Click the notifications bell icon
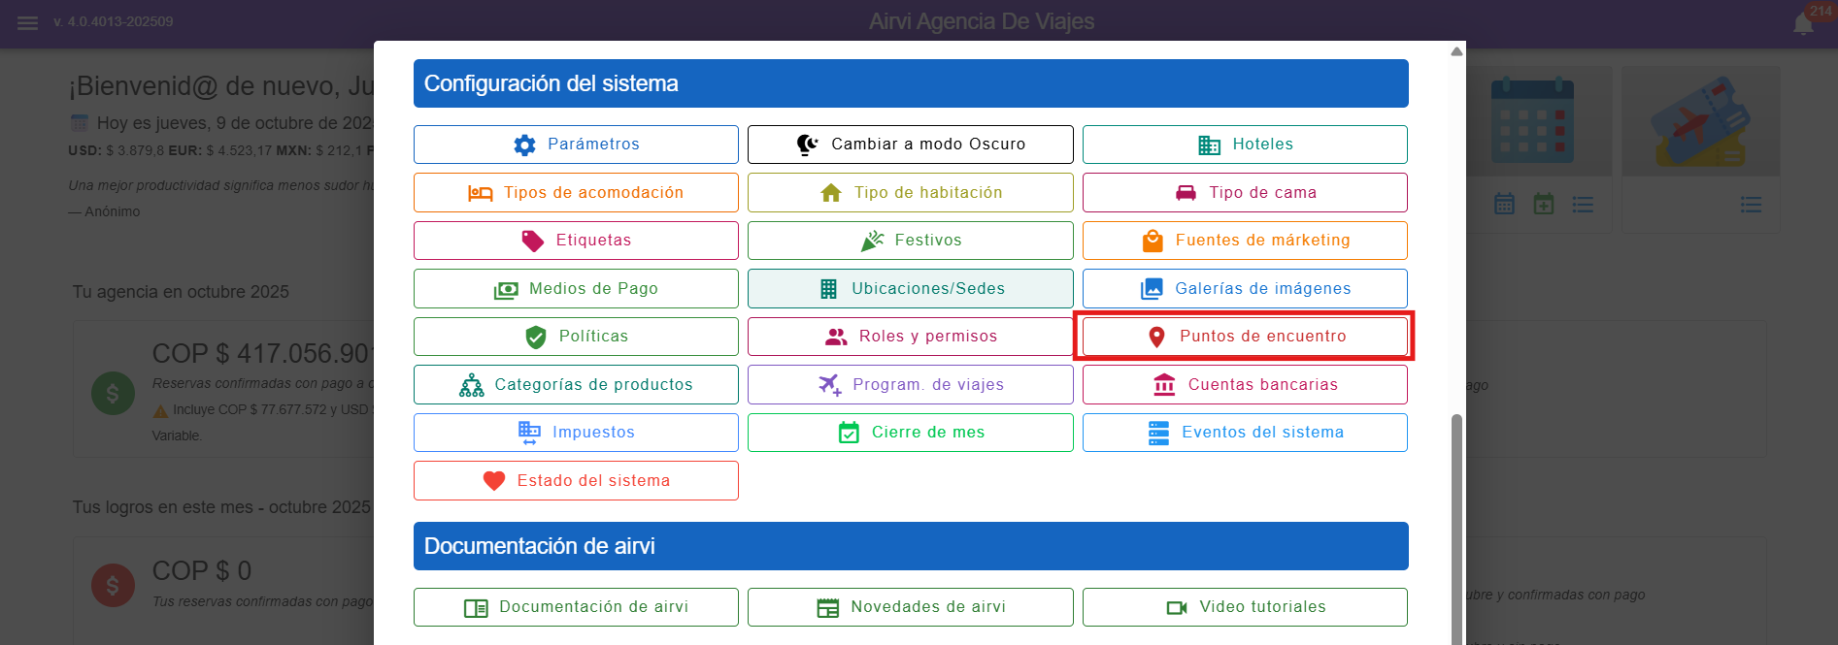Image resolution: width=1838 pixels, height=645 pixels. pos(1803,24)
